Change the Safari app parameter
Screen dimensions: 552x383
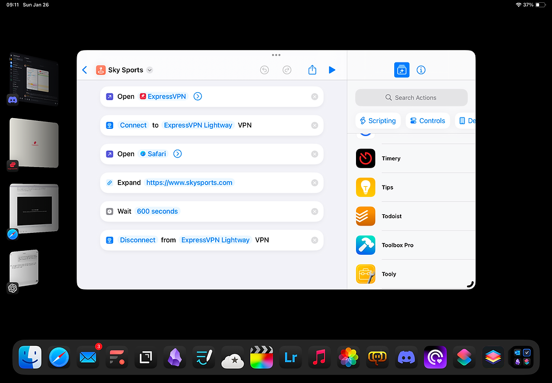pyautogui.click(x=153, y=154)
